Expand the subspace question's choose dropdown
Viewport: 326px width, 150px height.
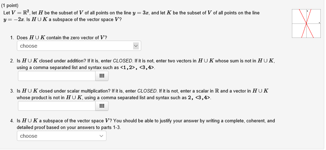click(x=61, y=136)
